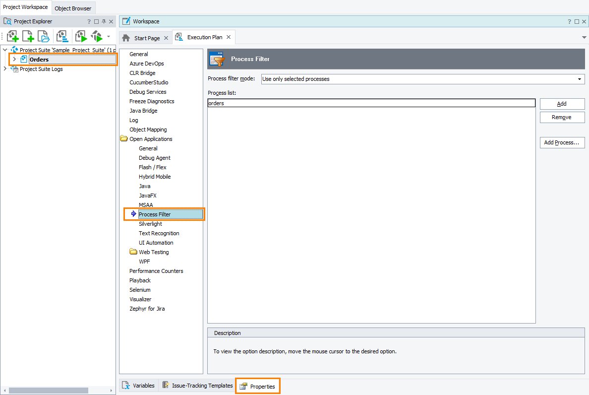Click the Run Project Suite toolbar icon
The width and height of the screenshot is (589, 395).
click(x=96, y=36)
